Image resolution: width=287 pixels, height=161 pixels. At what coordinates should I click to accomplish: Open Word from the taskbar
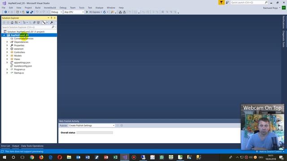tap(87, 157)
